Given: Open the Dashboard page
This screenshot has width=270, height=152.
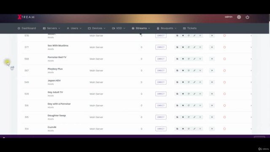Looking at the screenshot, I should point(27,28).
